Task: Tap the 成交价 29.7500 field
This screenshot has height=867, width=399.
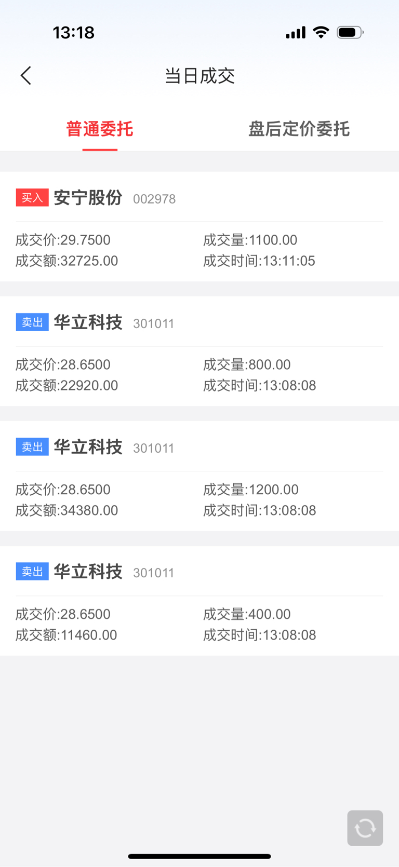Action: (x=63, y=240)
